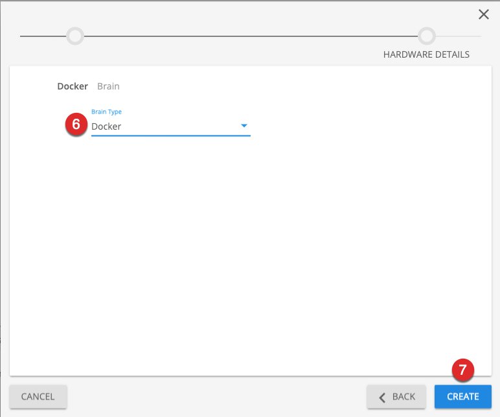Image resolution: width=500 pixels, height=417 pixels.
Task: Click the Docker heading text
Action: pos(73,86)
